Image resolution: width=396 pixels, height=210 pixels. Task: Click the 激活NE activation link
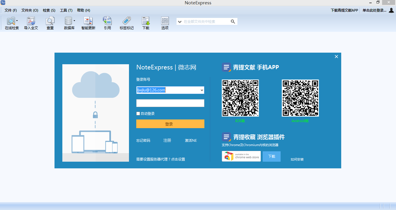tap(191, 141)
